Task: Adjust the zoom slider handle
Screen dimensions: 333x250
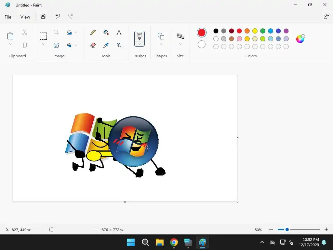Action: pos(287,229)
